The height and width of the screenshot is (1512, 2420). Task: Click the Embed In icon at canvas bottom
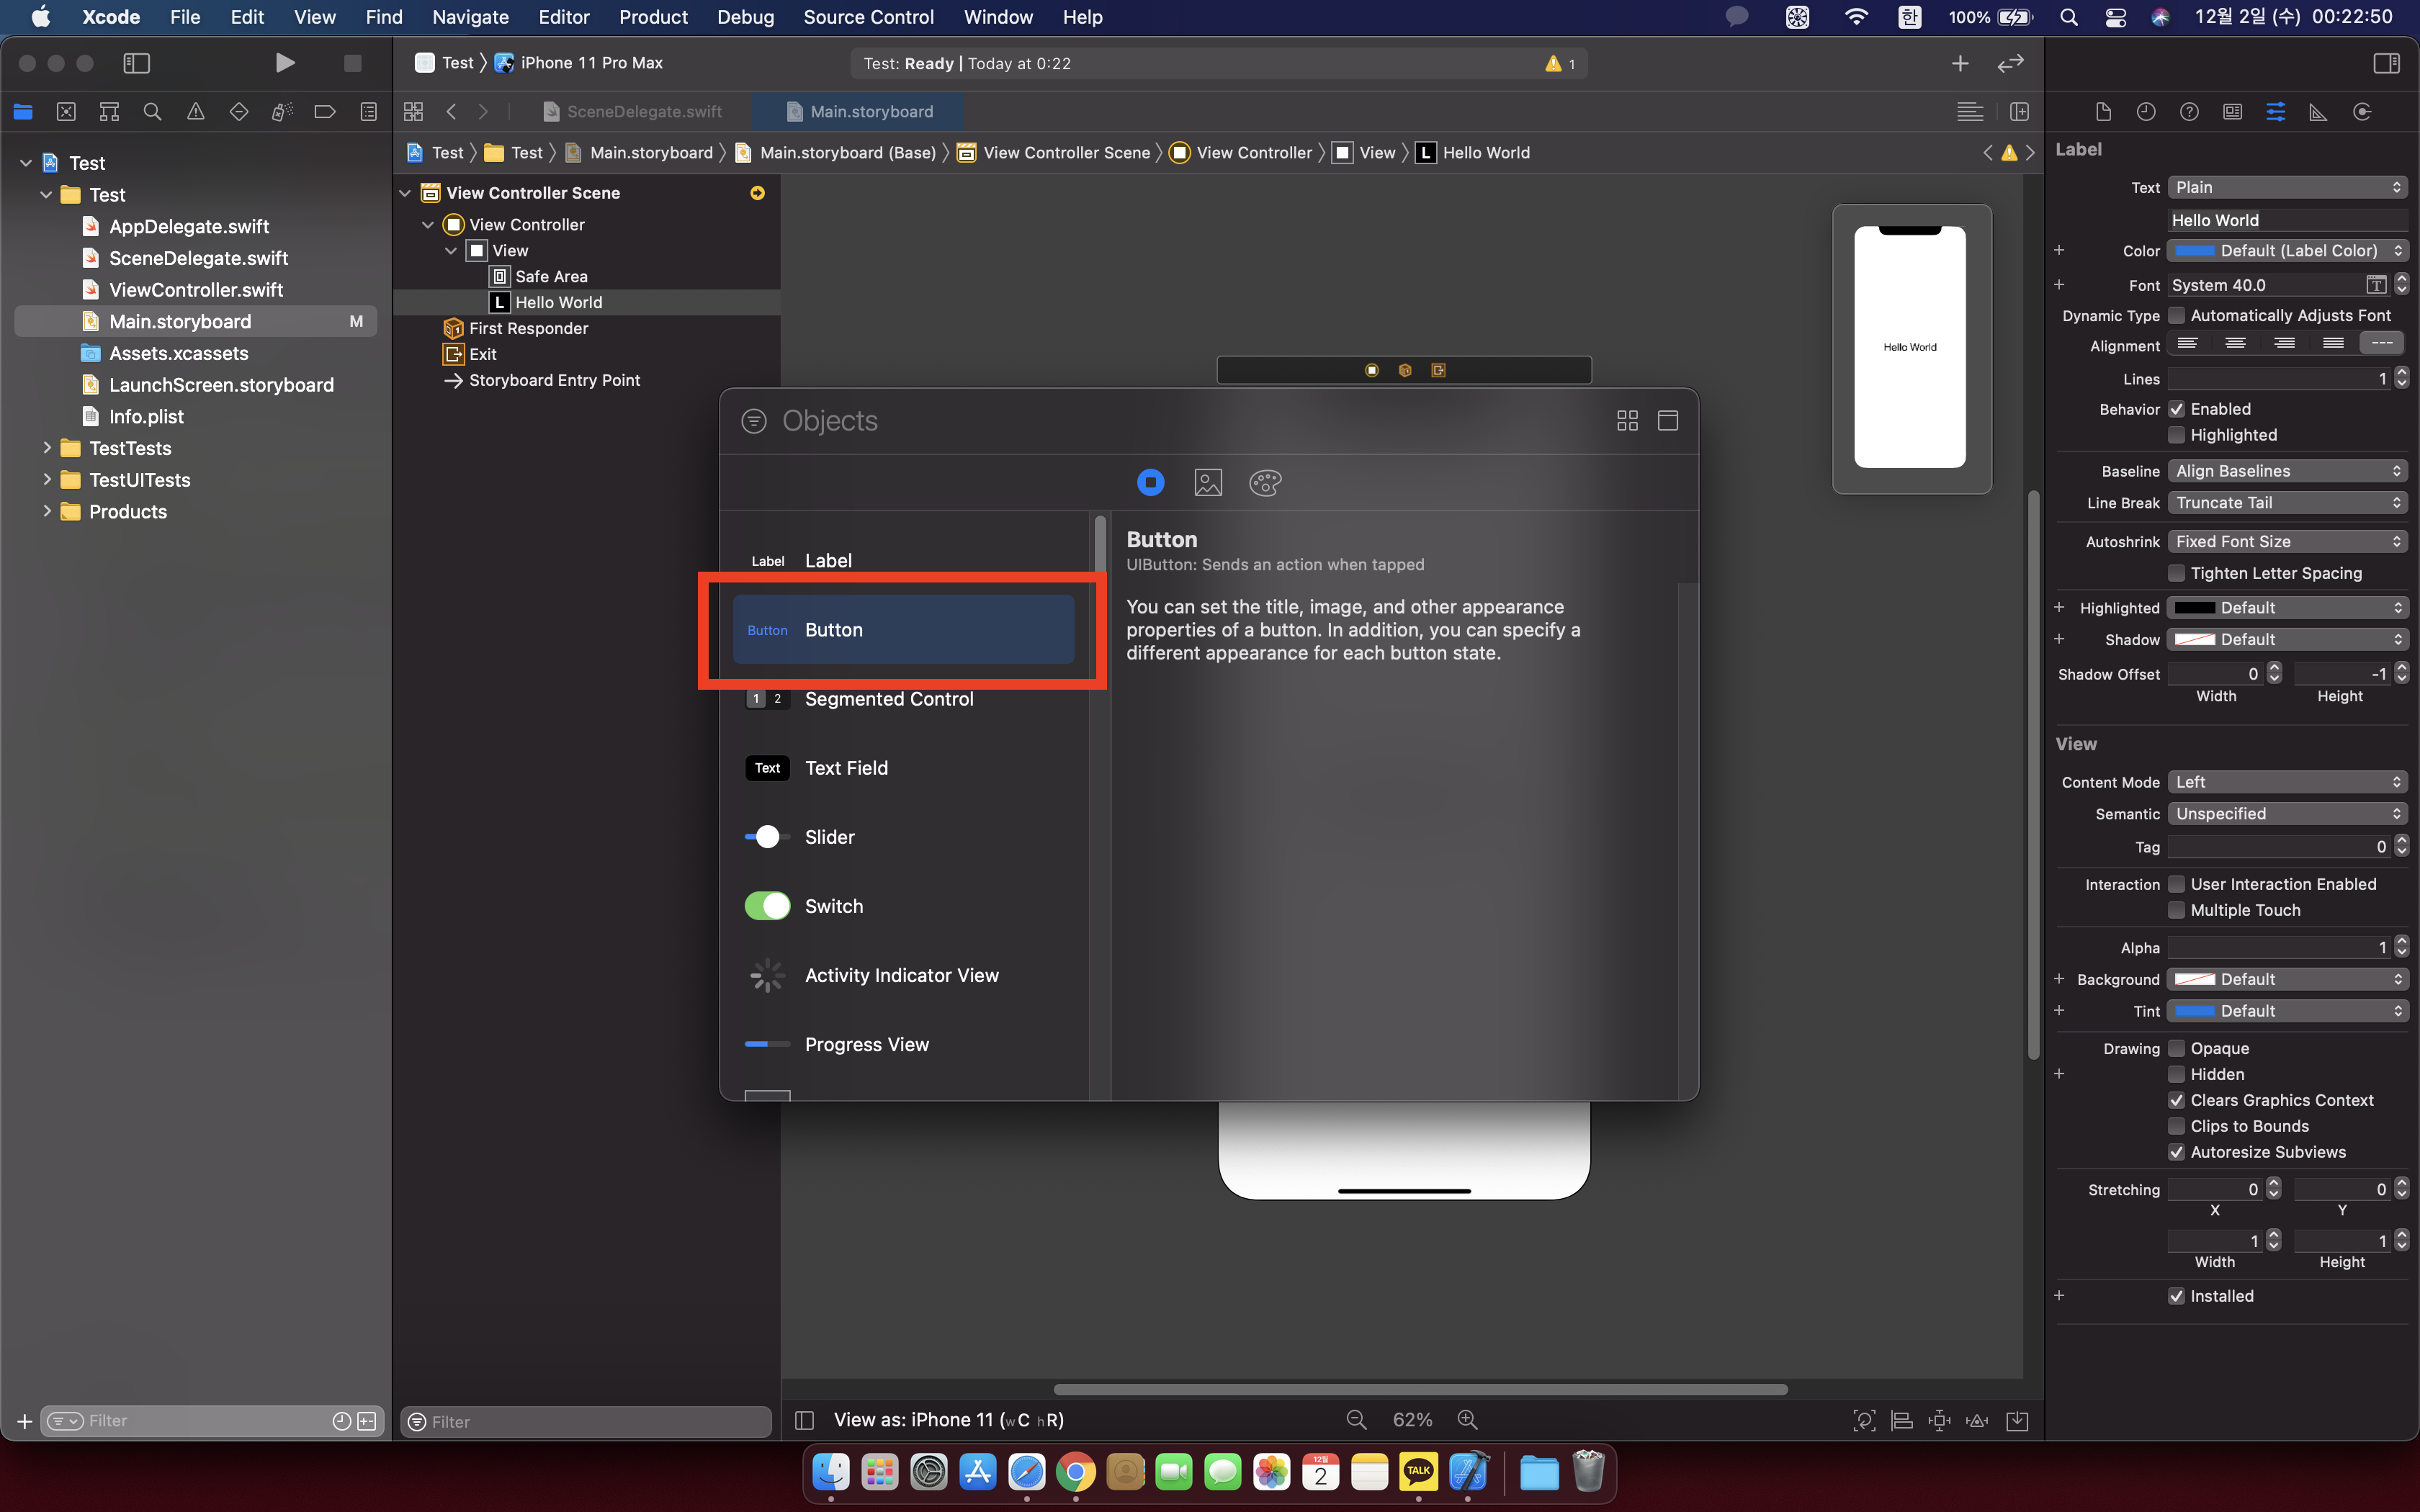click(2017, 1421)
